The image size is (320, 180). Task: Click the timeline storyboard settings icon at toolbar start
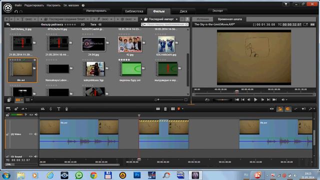point(8,109)
